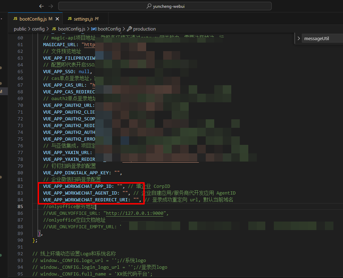
Task: Click line number 95 in gutter
Action: click(x=20, y=274)
